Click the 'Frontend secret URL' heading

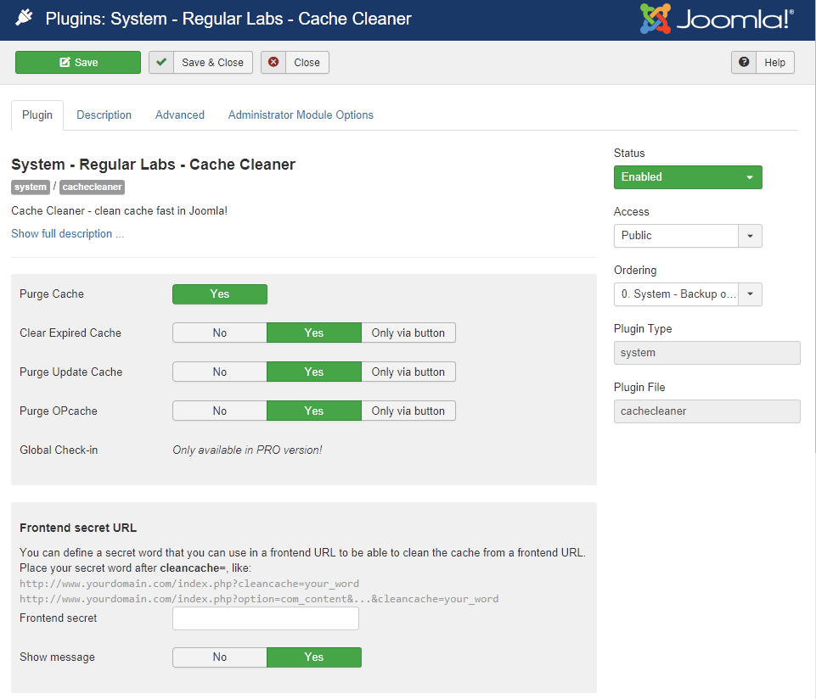click(78, 528)
